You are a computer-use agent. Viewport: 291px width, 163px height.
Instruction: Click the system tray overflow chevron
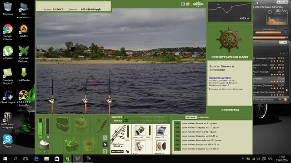(243, 159)
